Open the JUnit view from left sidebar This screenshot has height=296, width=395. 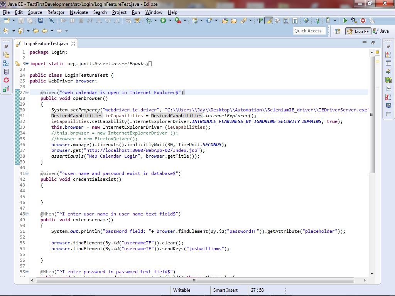click(6, 89)
